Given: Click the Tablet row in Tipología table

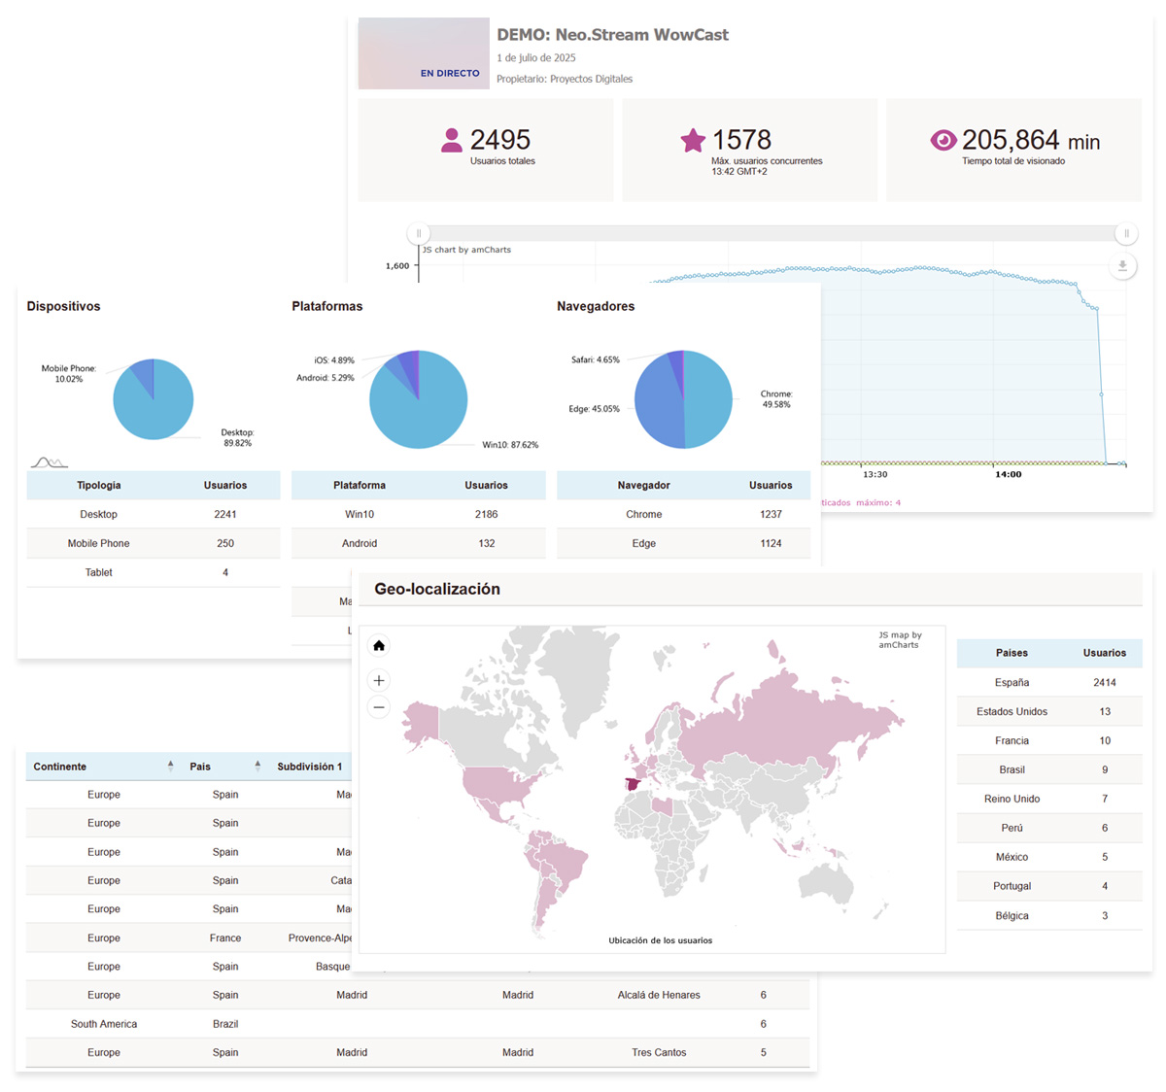Looking at the screenshot, I should pos(154,572).
